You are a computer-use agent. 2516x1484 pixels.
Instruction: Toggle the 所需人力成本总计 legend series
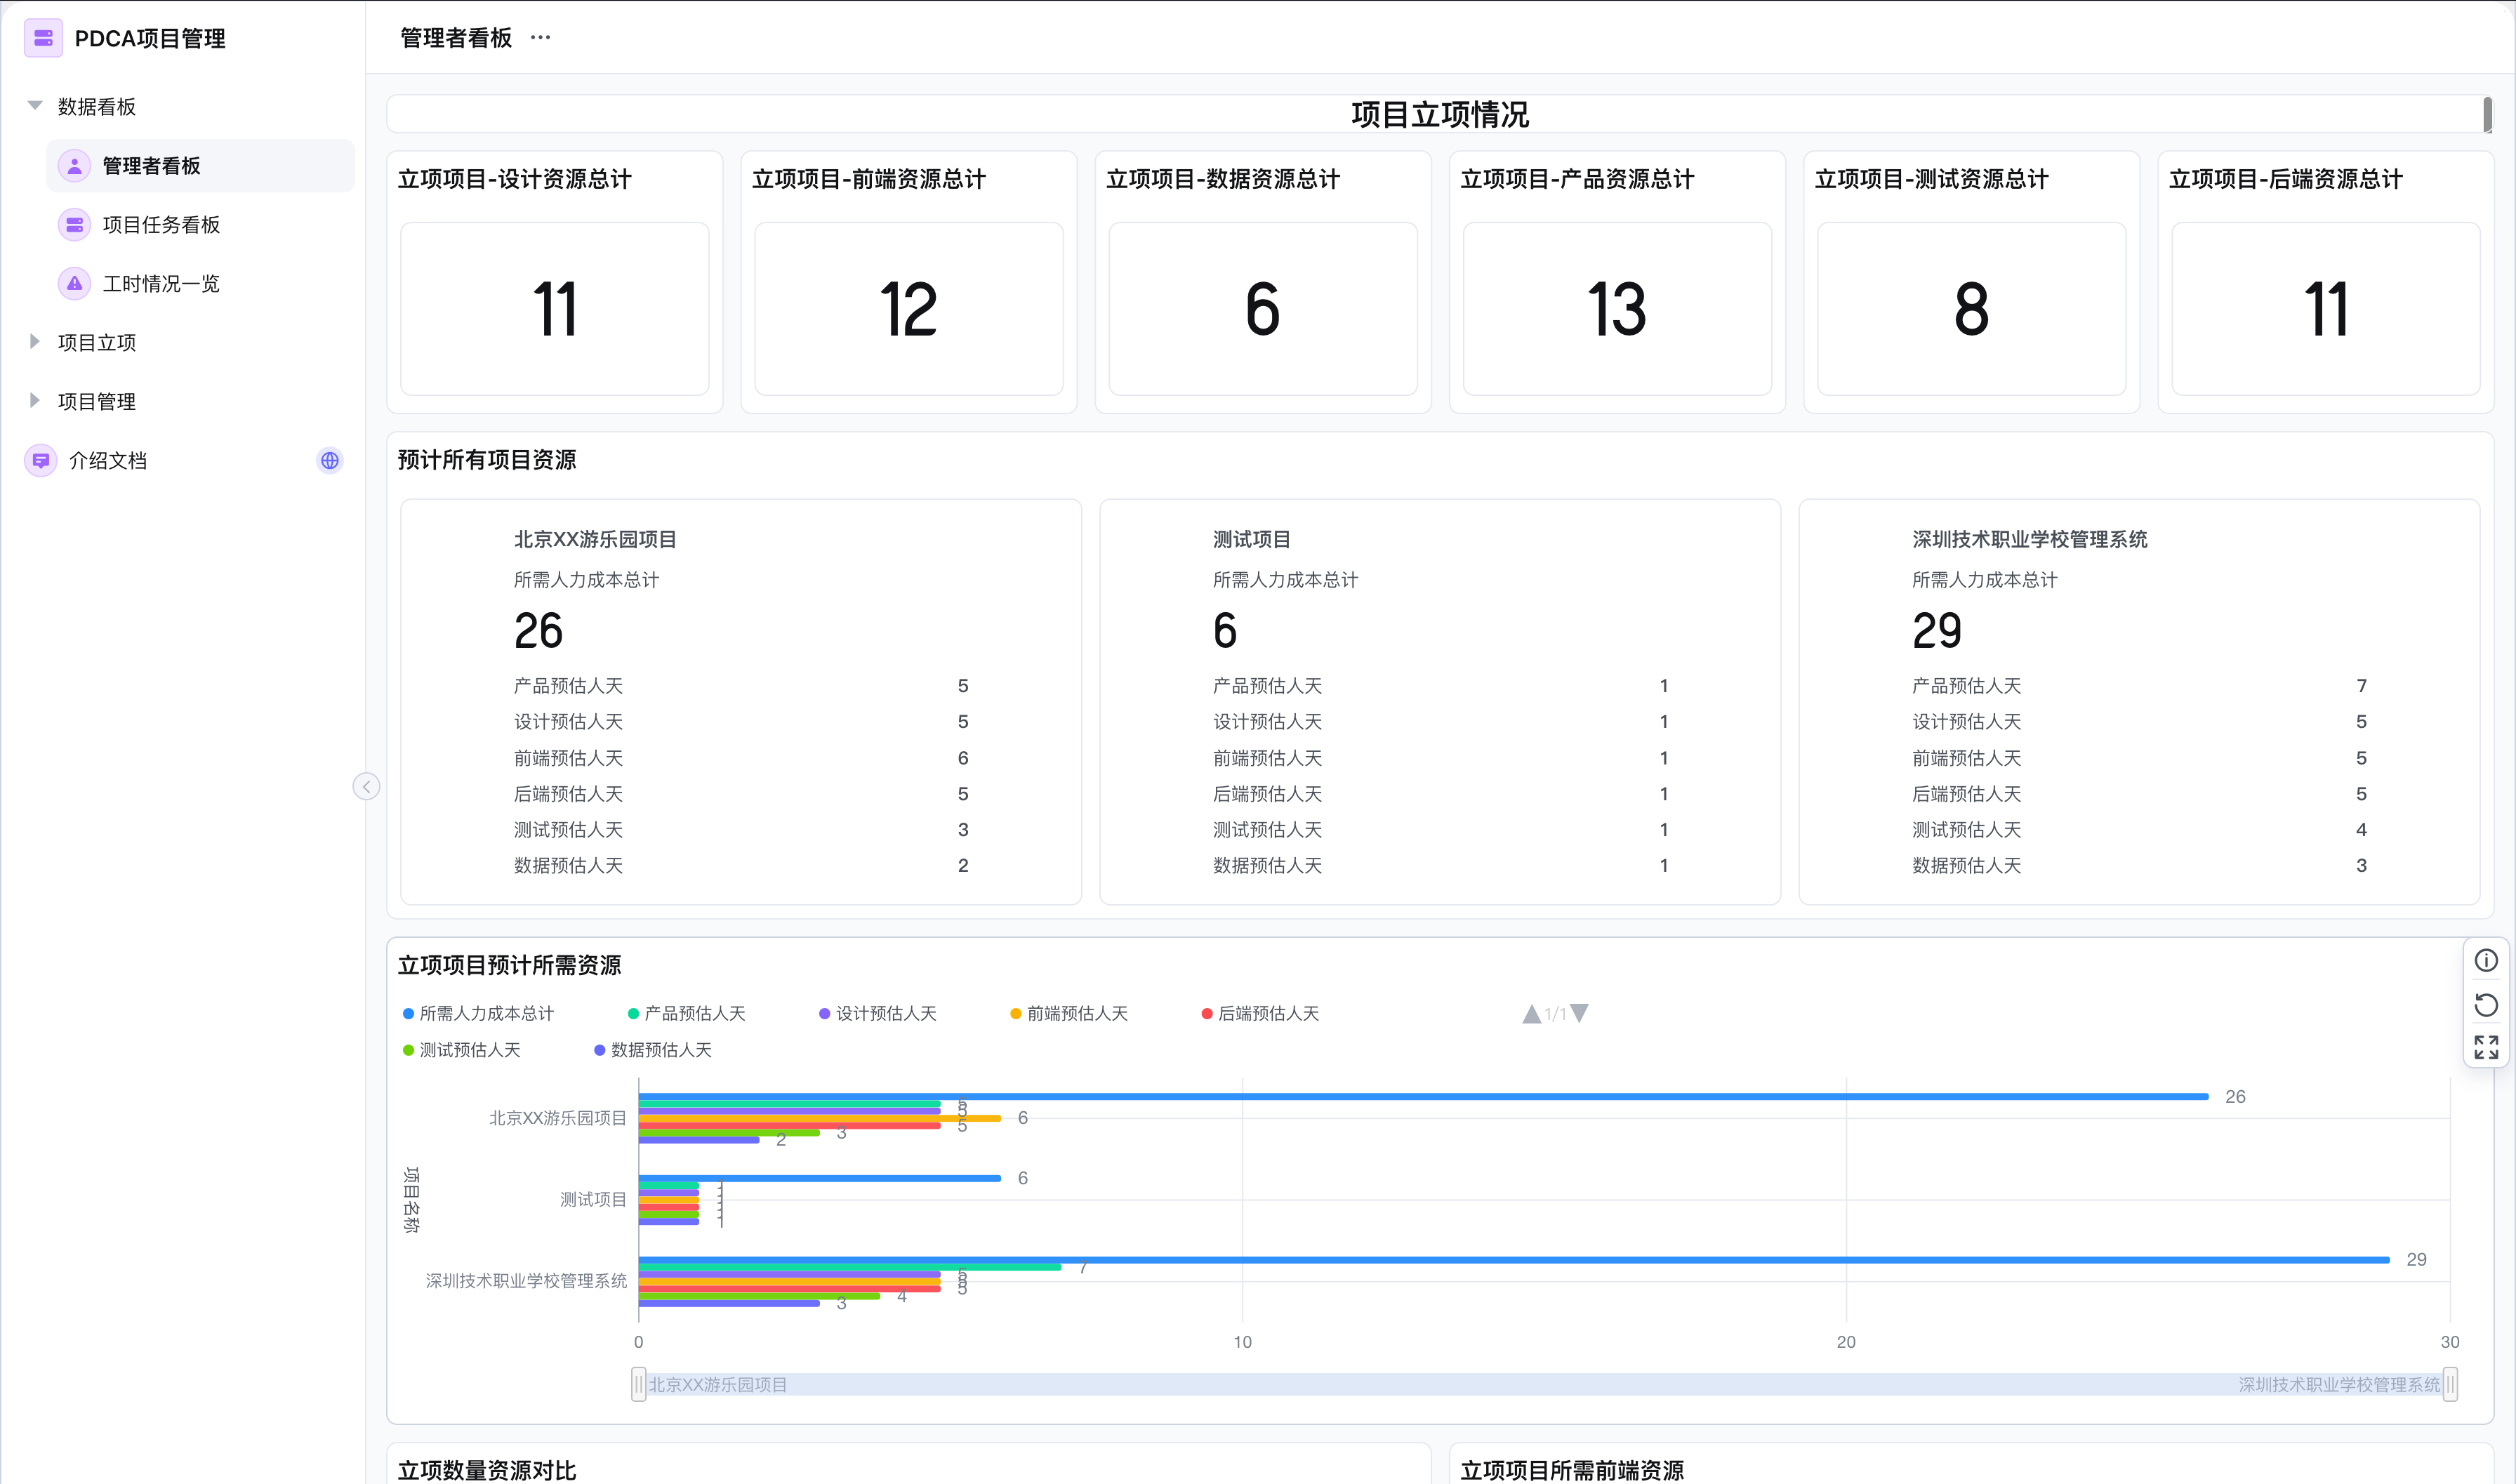(478, 1014)
